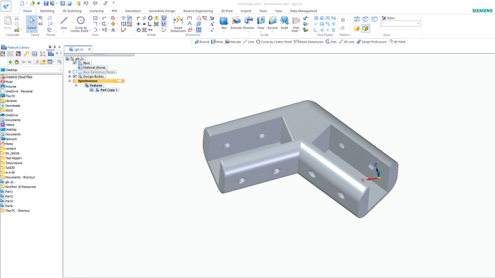Click the New document icon

tap(22, 3)
